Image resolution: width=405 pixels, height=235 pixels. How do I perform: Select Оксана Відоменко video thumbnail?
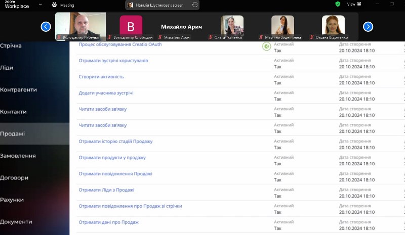coord(333,27)
